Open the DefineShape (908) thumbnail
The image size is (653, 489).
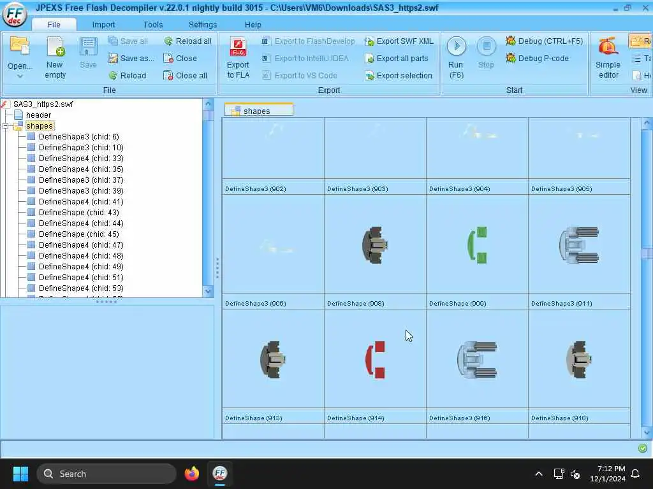pyautogui.click(x=375, y=244)
